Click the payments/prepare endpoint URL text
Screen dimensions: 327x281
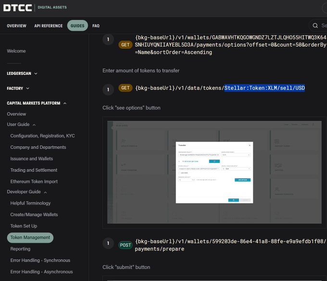(230, 245)
